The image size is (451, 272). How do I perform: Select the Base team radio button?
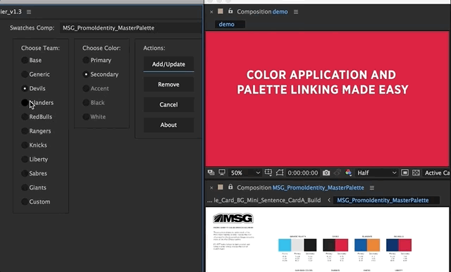click(25, 60)
